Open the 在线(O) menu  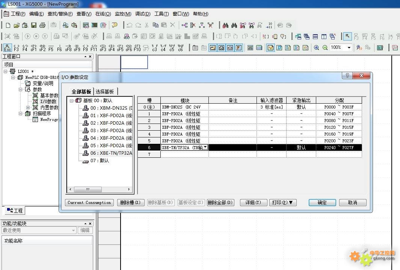coord(103,14)
